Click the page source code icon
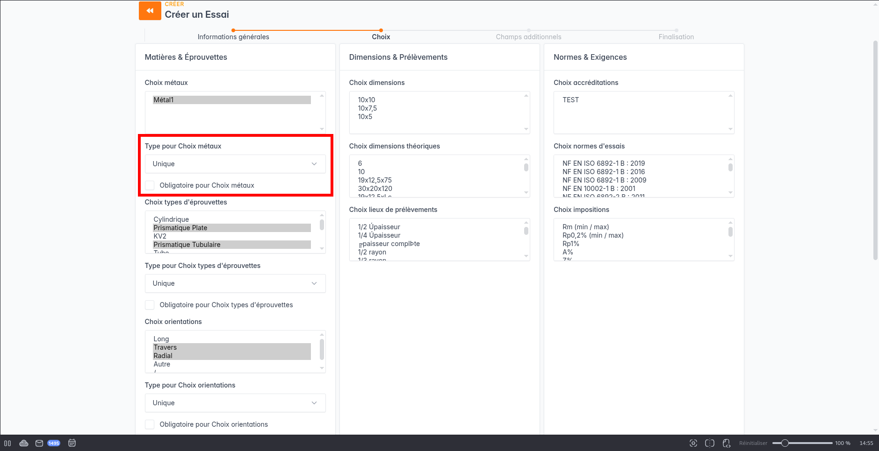The width and height of the screenshot is (879, 451). pyautogui.click(x=726, y=443)
